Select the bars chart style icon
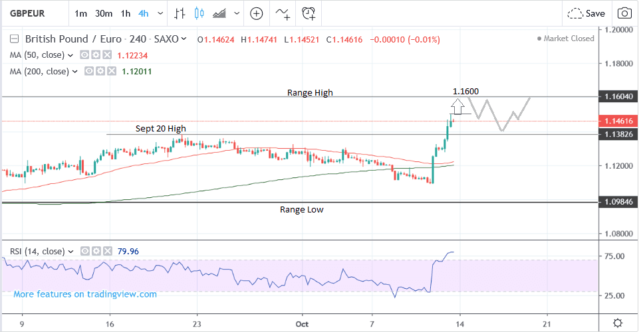Image resolution: width=639 pixels, height=332 pixels. 180,13
